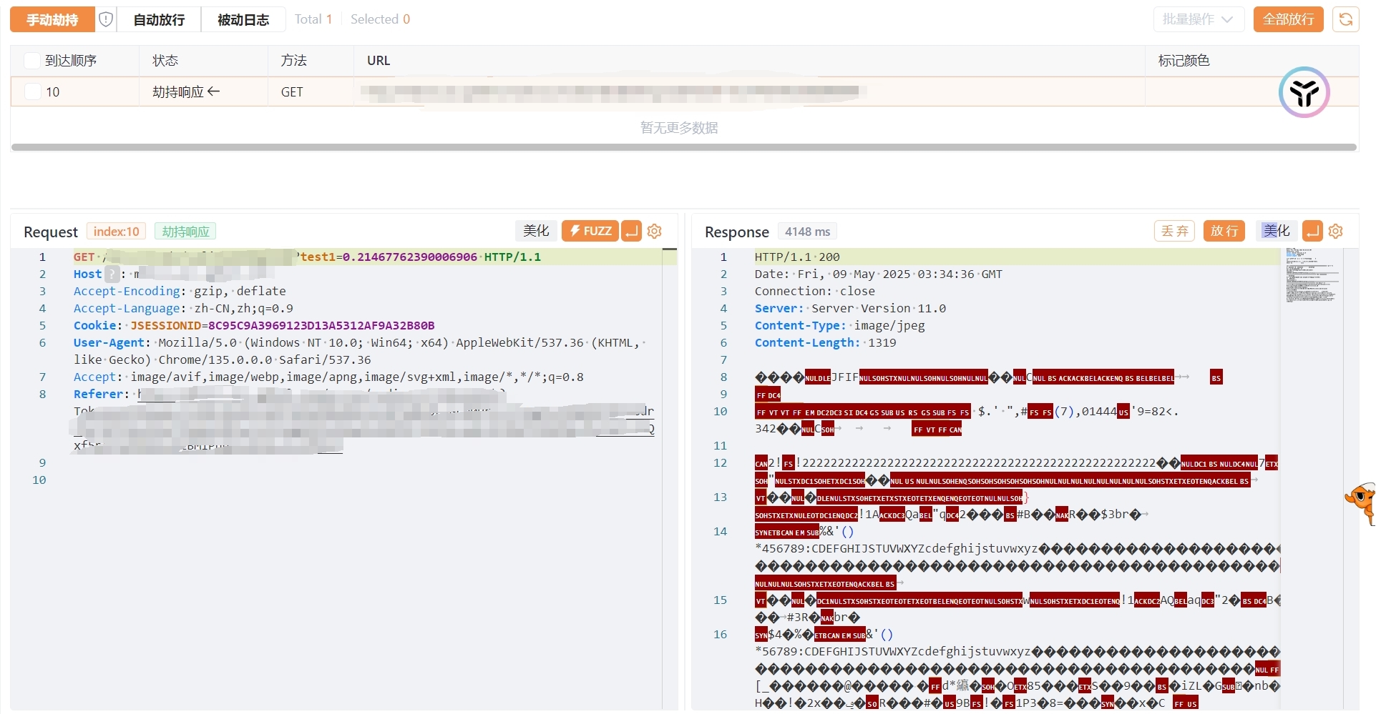Click the 全部放行 button
Image resolution: width=1376 pixels, height=714 pixels.
1288,19
